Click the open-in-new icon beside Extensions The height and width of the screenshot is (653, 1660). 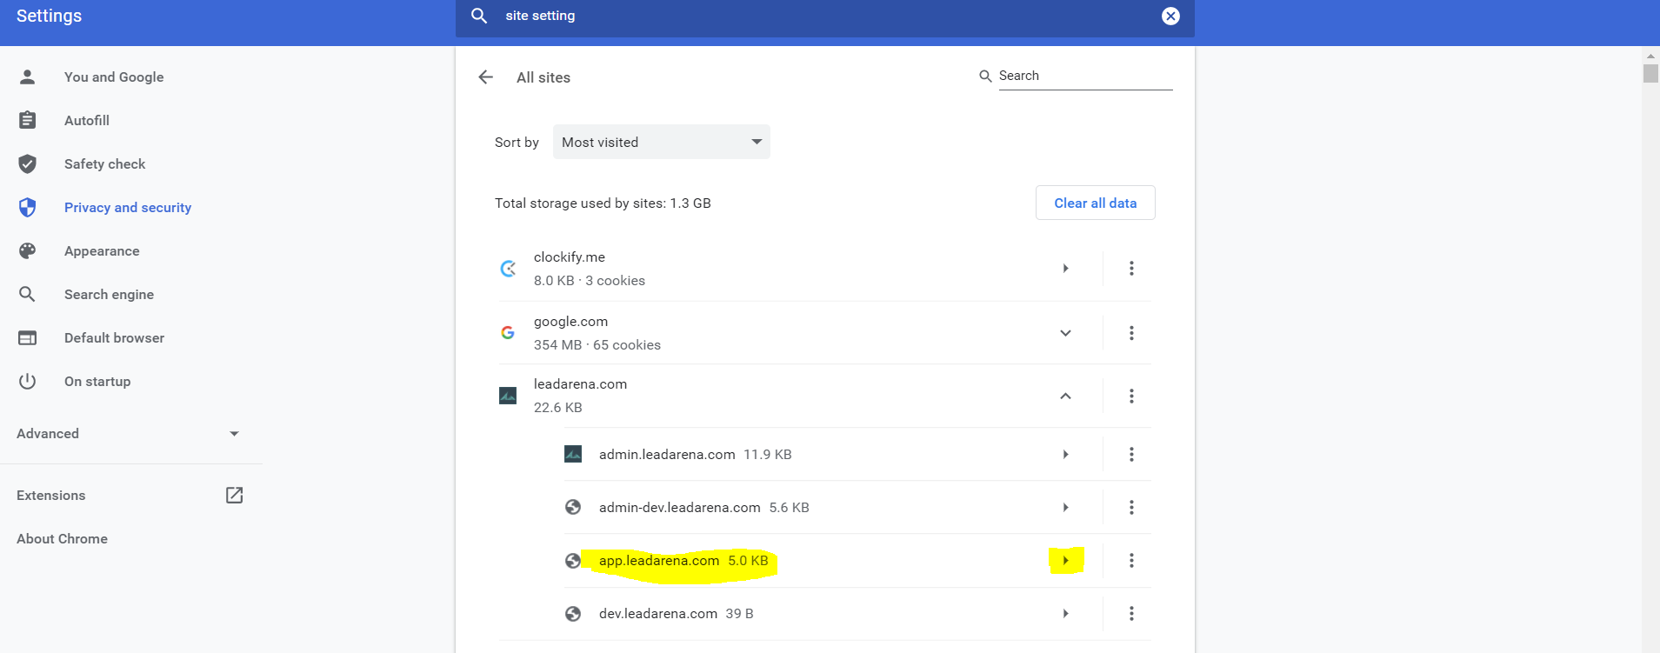click(x=235, y=495)
